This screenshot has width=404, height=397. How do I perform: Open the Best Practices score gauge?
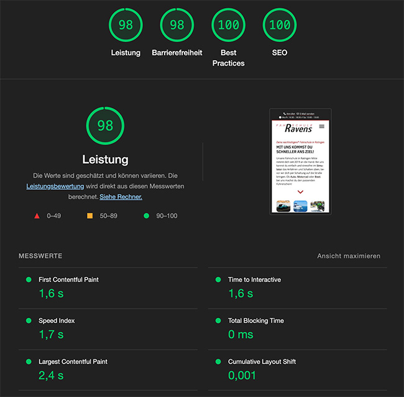228,25
